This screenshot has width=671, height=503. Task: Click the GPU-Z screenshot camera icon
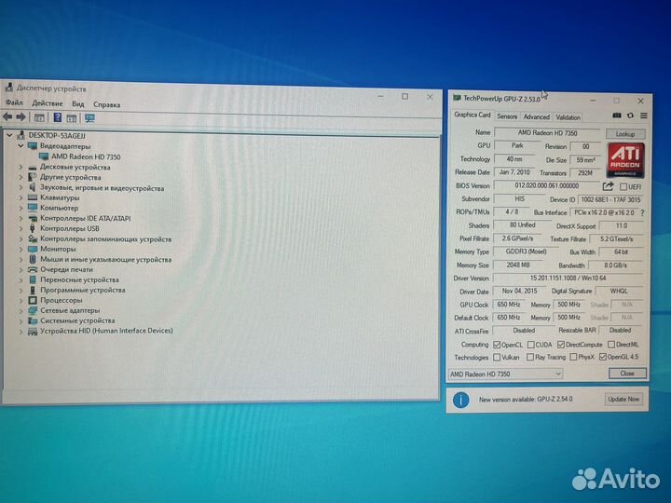[x=617, y=116]
